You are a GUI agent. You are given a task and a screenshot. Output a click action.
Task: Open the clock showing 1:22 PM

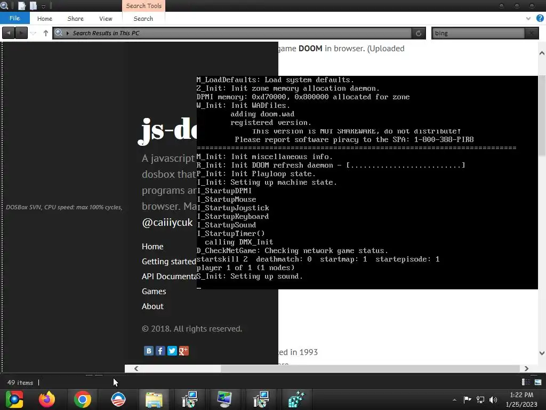pyautogui.click(x=521, y=399)
